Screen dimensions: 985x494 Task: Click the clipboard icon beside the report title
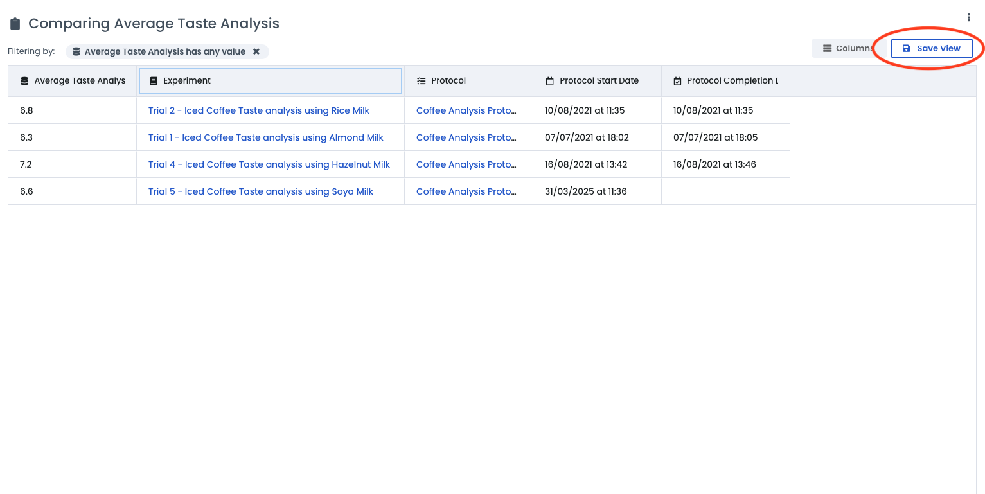coord(15,24)
